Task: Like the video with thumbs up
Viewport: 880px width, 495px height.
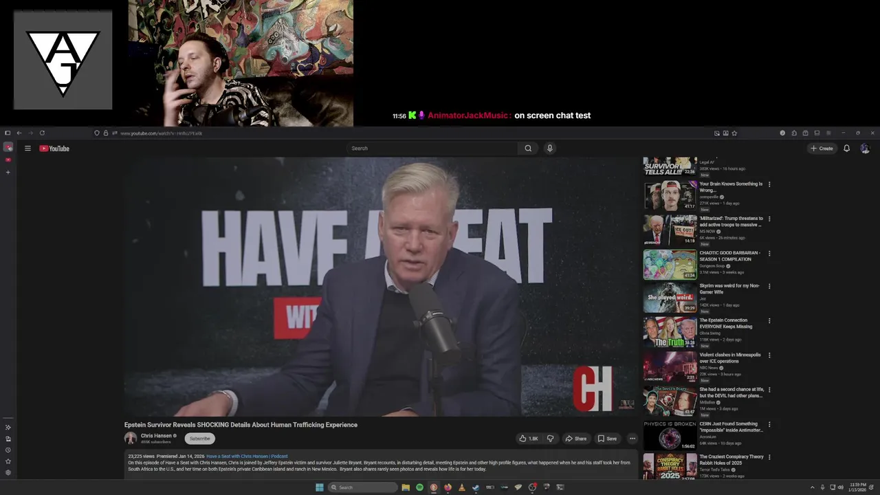Action: click(529, 439)
